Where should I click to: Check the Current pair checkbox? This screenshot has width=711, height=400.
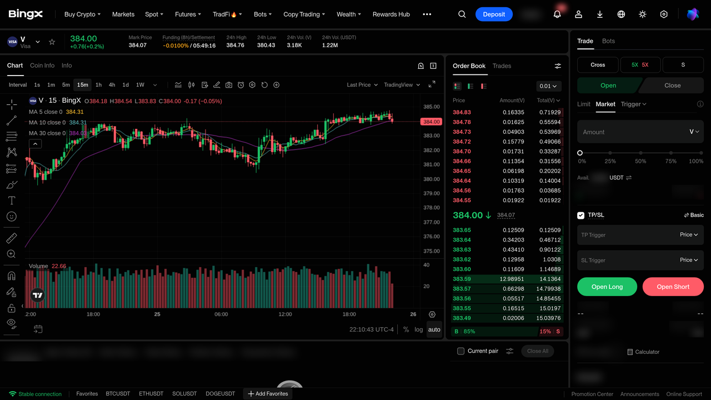460,351
